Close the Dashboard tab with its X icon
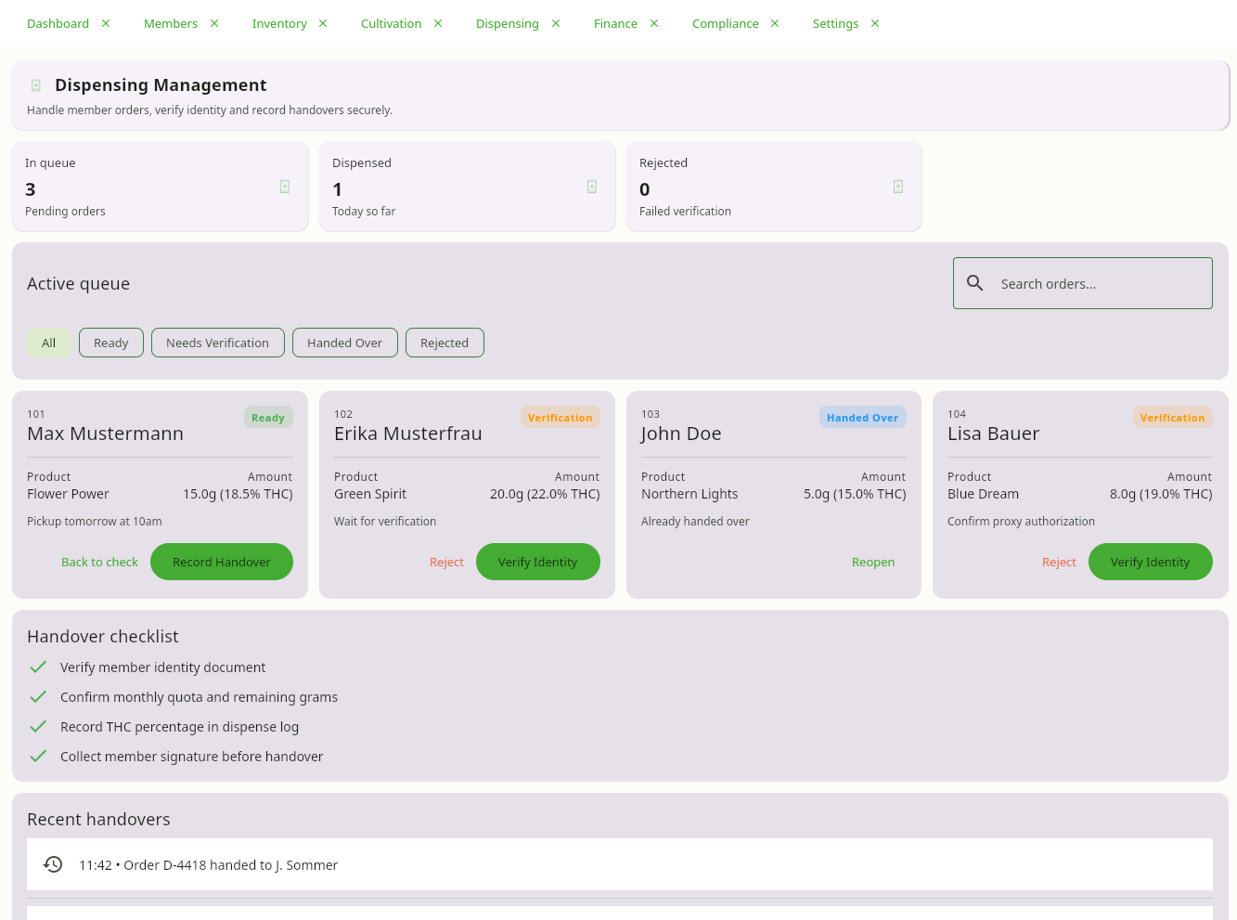 coord(106,23)
